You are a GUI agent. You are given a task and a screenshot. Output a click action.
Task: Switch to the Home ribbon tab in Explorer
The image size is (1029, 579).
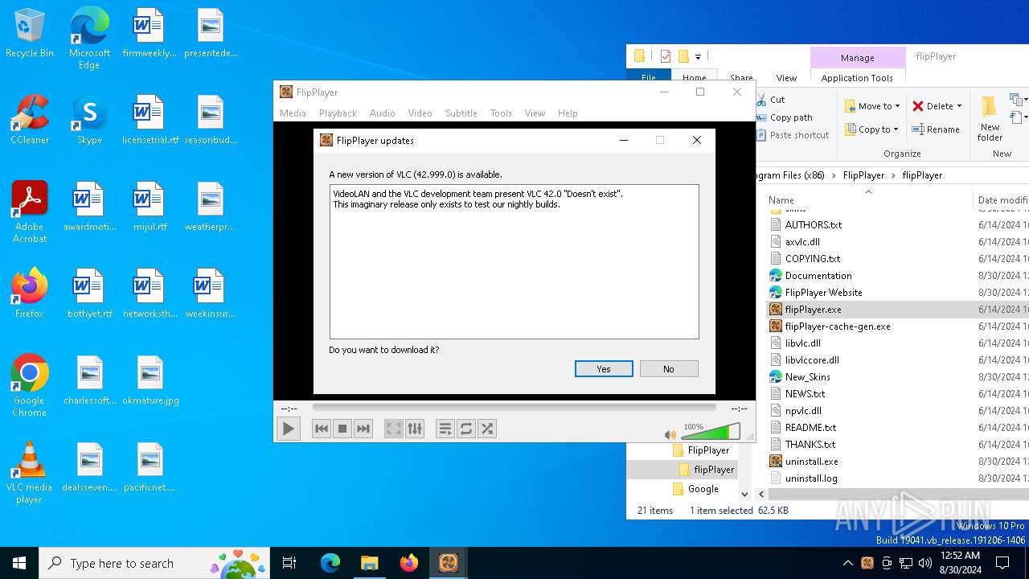coord(694,78)
